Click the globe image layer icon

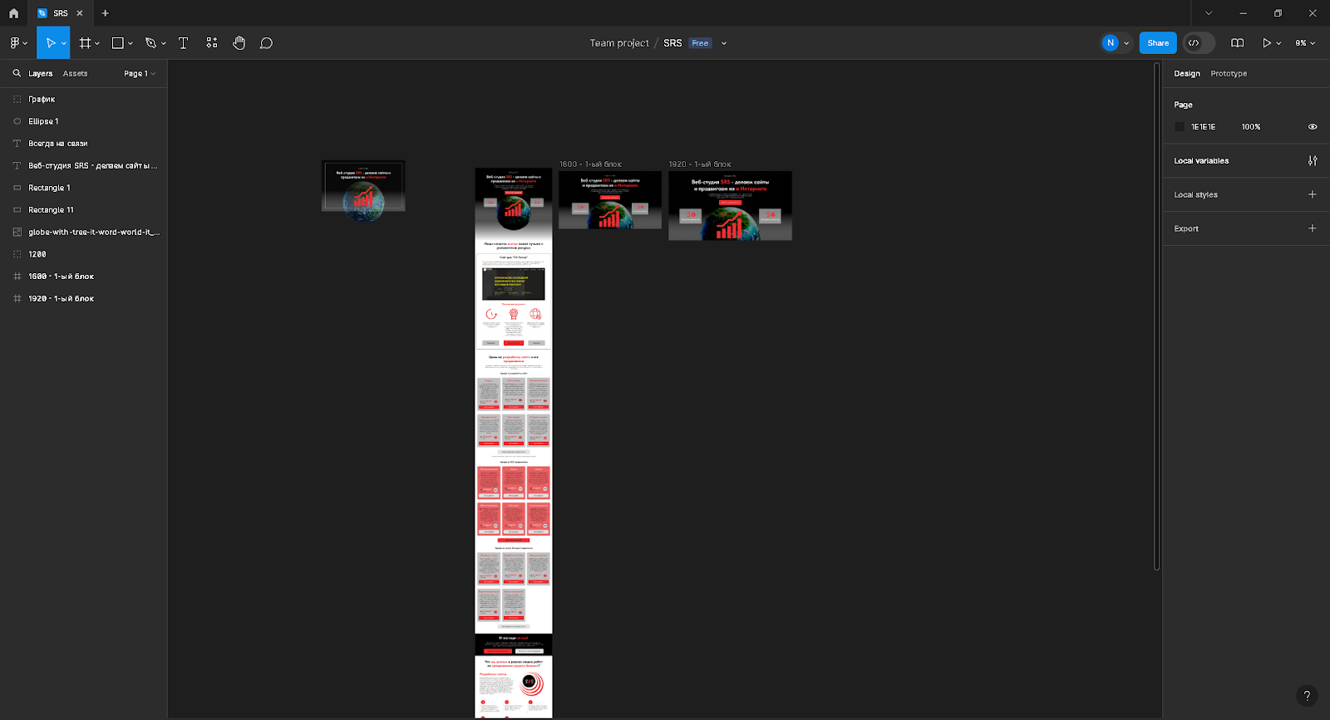pos(17,232)
